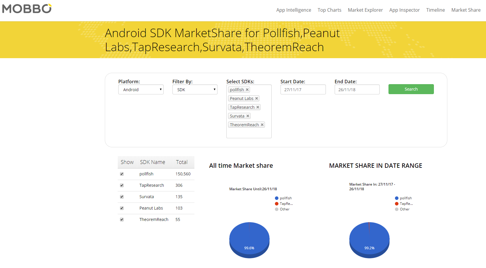Click Market Share Until:26/11/18 chart title
Image resolution: width=486 pixels, height=268 pixels.
(253, 189)
